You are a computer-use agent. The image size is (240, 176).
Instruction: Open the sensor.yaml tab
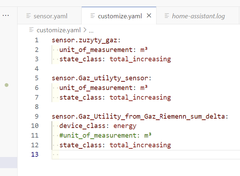point(49,16)
